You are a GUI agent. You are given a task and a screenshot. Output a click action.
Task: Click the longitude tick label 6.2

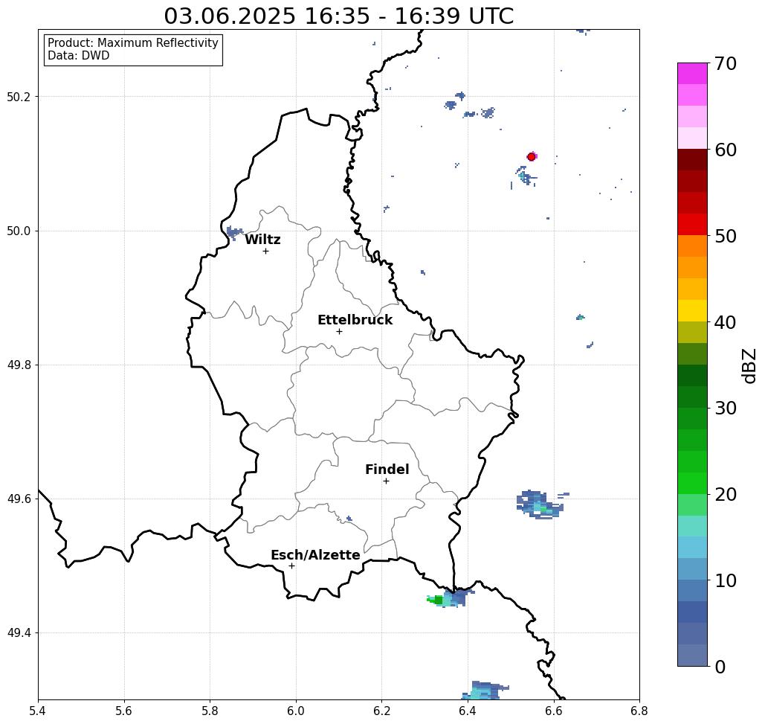382,711
